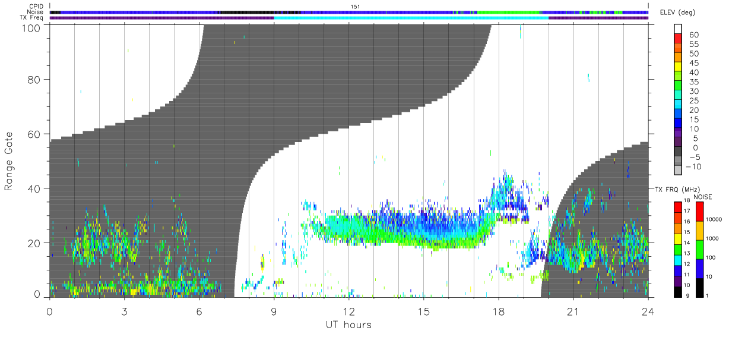Click the 15 tick on UT hours axis
The image size is (729, 337).
point(423,311)
